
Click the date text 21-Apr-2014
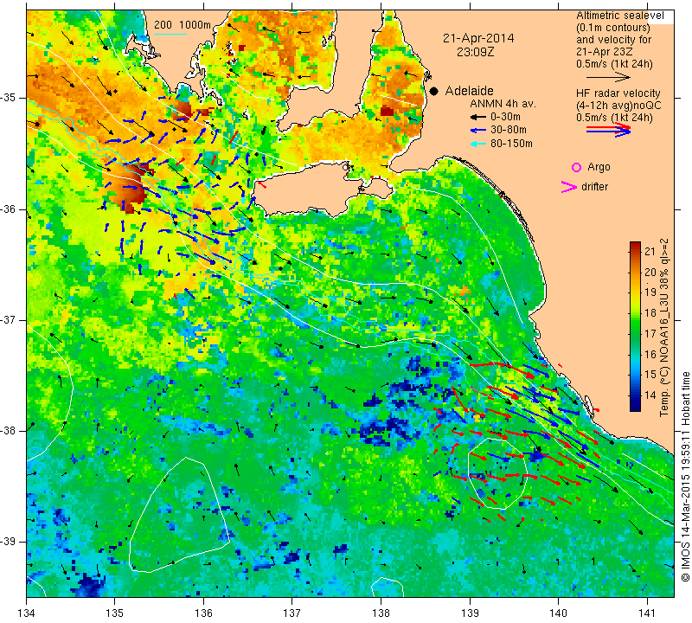point(478,38)
